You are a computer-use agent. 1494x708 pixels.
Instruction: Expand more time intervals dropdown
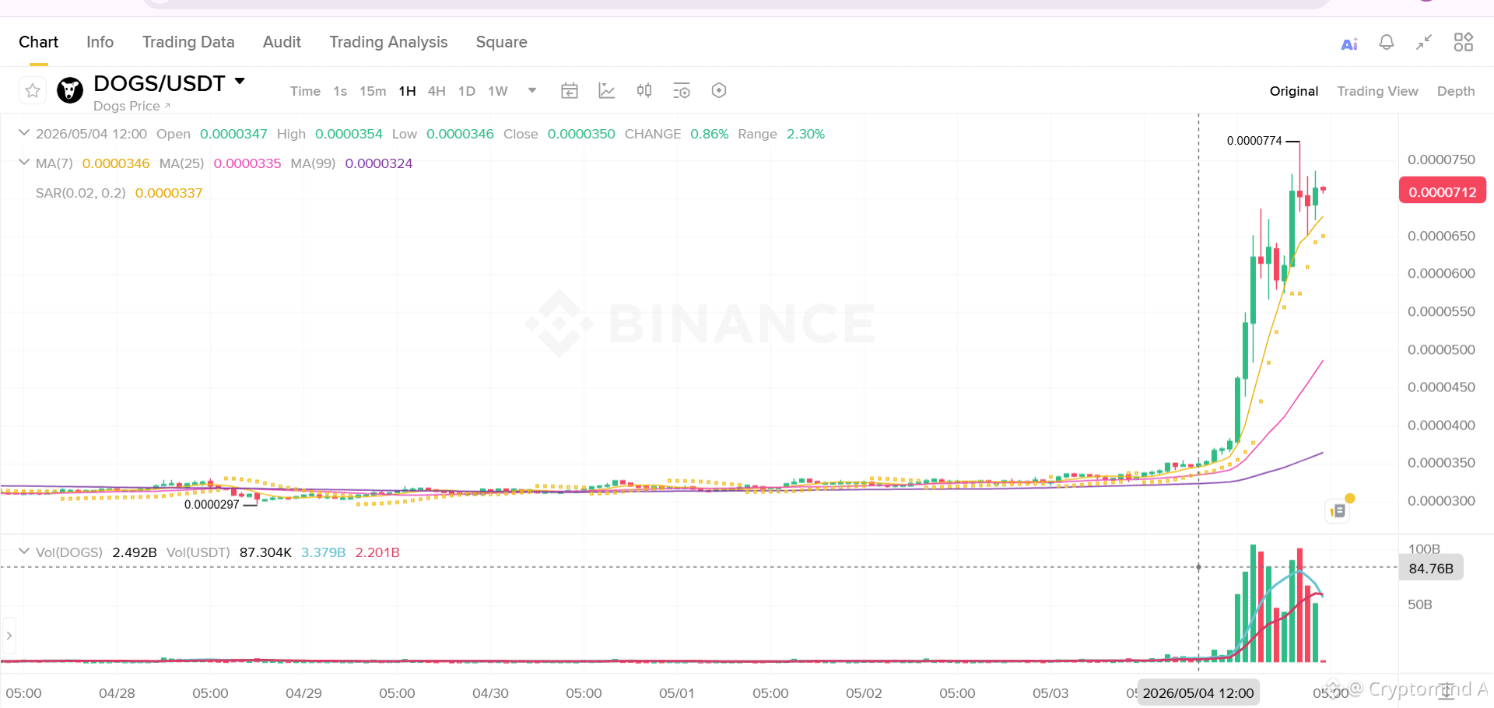coord(532,90)
